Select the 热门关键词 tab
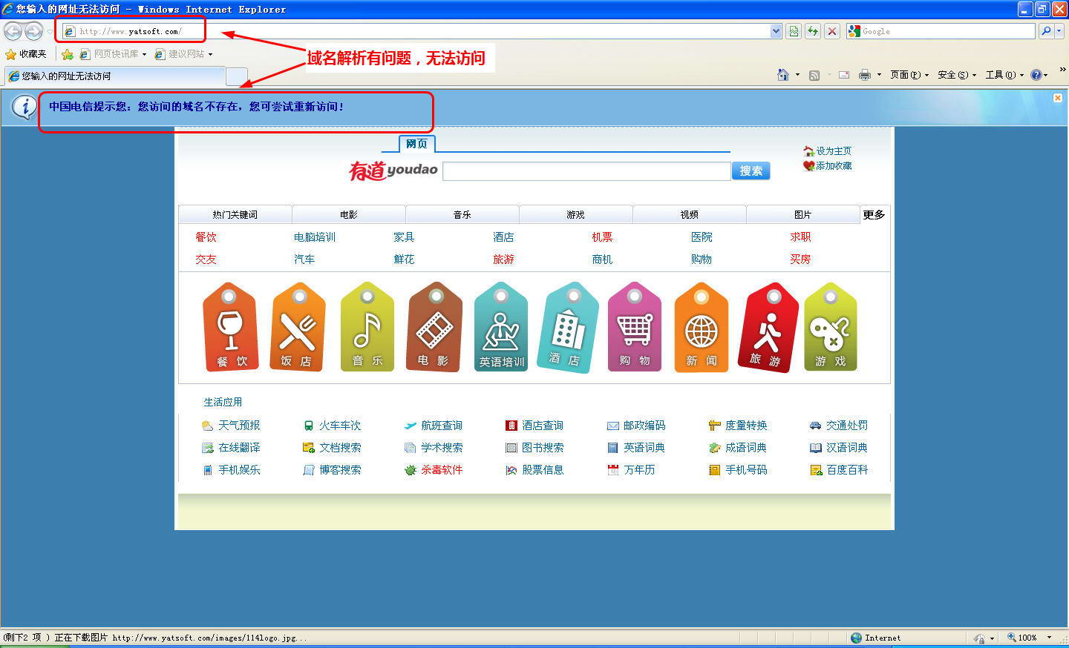The height and width of the screenshot is (648, 1069). click(x=235, y=215)
